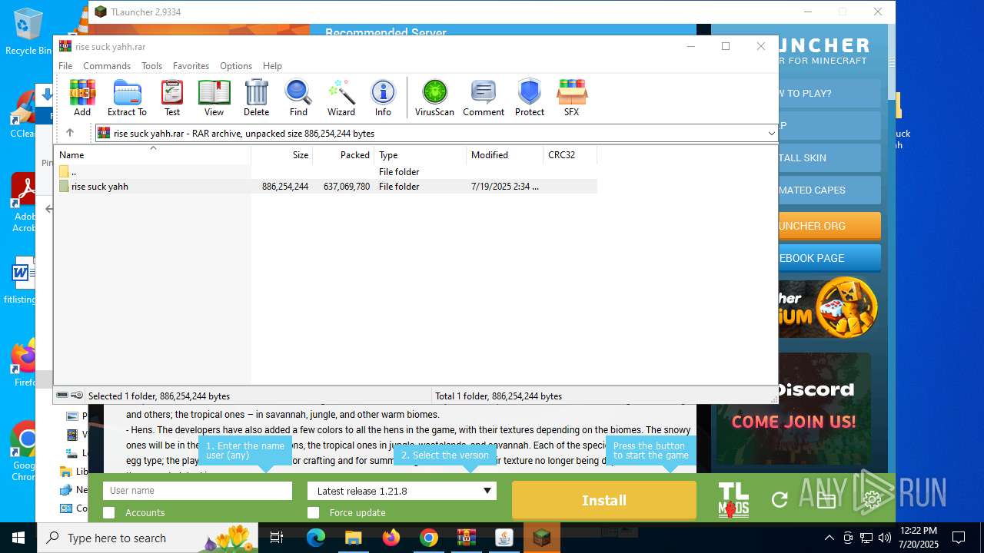Viewport: 984px width, 553px height.
Task: Select the 'rise suck yahh' folder row
Action: [x=327, y=187]
